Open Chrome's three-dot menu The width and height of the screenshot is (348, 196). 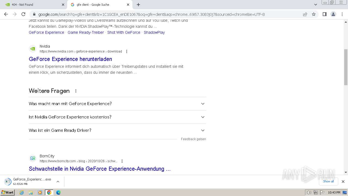[x=342, y=14]
